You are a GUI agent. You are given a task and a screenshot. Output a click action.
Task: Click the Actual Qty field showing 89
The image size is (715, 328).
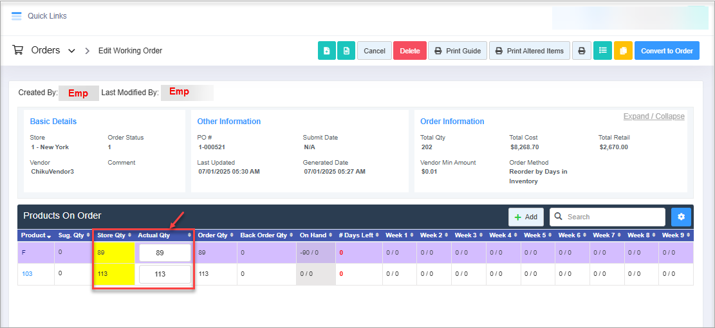(x=165, y=253)
